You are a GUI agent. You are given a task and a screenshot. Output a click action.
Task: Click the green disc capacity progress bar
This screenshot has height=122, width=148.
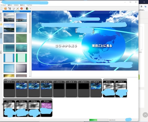99,120
